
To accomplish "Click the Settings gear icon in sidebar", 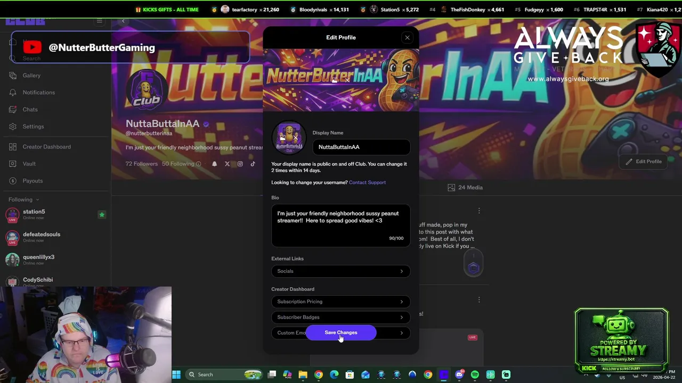I will tap(12, 127).
